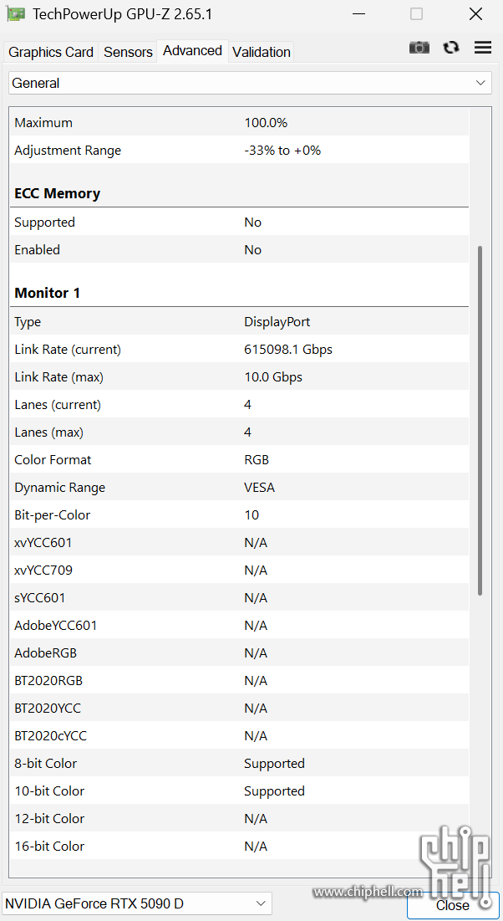Select the Monitor 1 section header
Image resolution: width=503 pixels, height=921 pixels.
[x=47, y=293]
